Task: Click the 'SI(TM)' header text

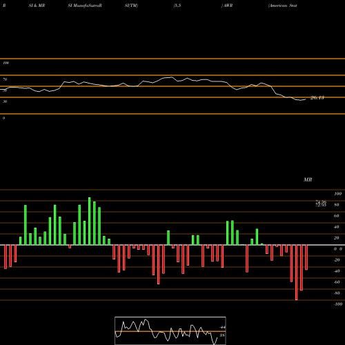Action: pyautogui.click(x=131, y=6)
